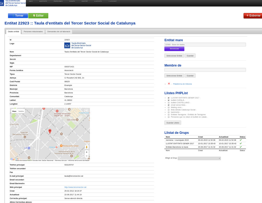The height and width of the screenshot is (203, 262).
Task: Enable the butlletí CASTELLANO checkbox
Action: (x=169, y=103)
